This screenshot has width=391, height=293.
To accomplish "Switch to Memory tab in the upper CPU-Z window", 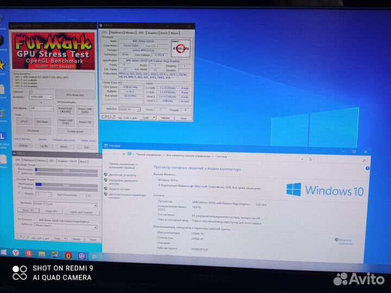I will point(130,33).
